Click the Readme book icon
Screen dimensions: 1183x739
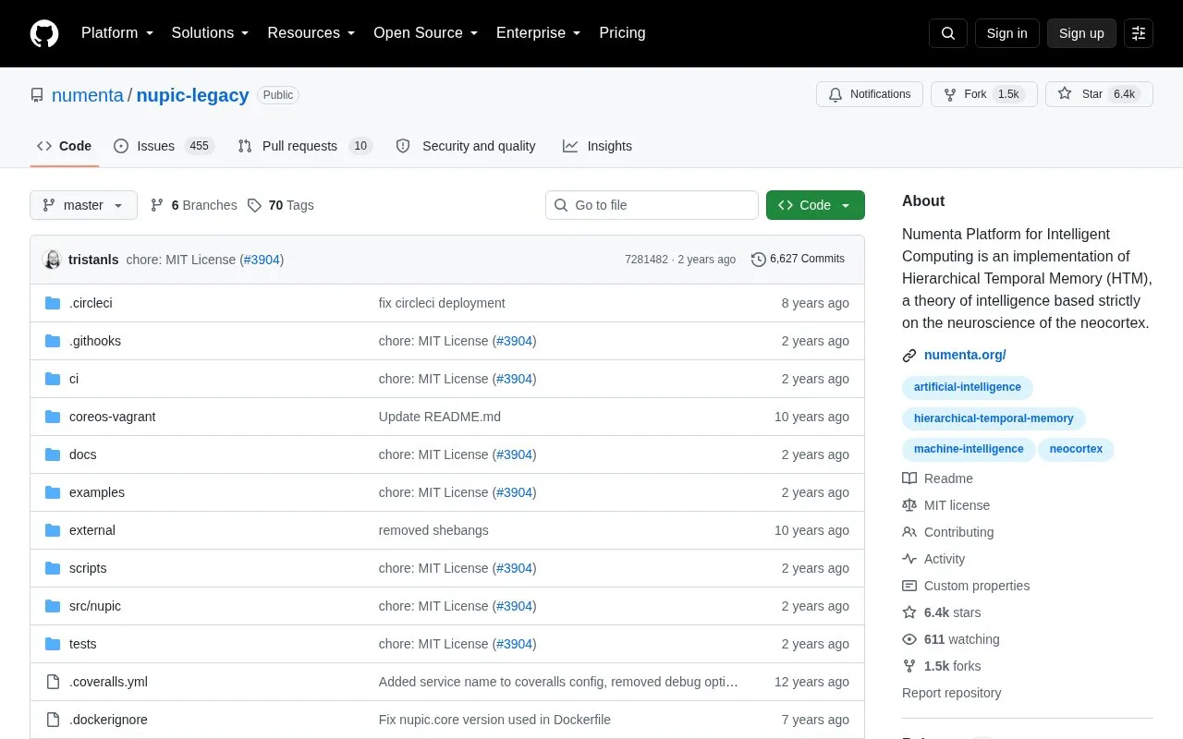click(909, 479)
